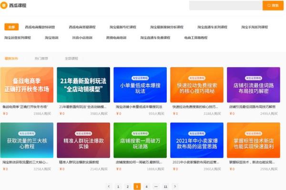Click title link 精准人群玩法爆款实操教程
This screenshot has height=190, width=286.
[79, 162]
